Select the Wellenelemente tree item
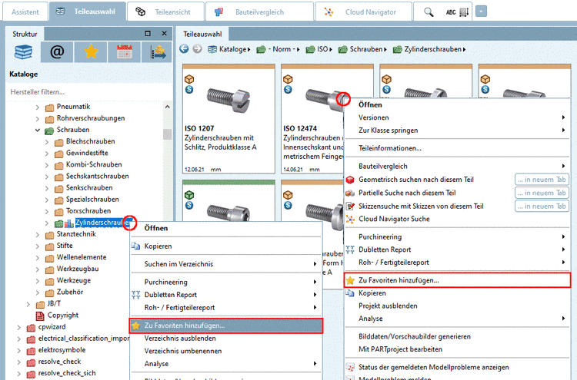 (82, 257)
